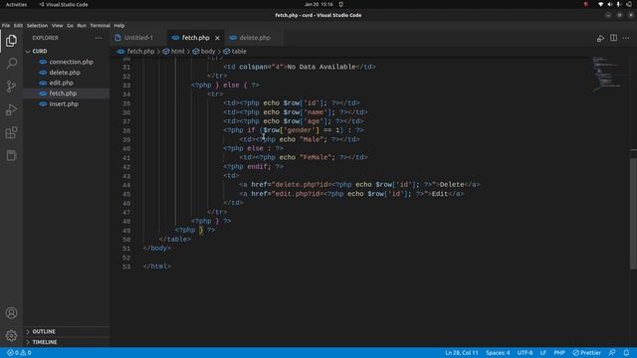Viewport: 637px width, 358px height.
Task: Open edit.php in explorer
Action: tap(67, 83)
